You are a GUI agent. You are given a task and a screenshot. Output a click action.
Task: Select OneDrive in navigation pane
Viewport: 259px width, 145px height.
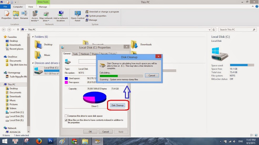(11, 57)
